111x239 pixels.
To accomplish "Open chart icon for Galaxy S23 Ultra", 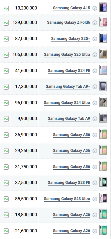I will point(6,199).
